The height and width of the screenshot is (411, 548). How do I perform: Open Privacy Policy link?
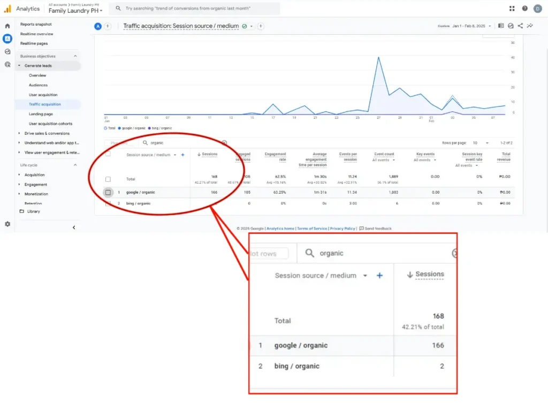342,229
